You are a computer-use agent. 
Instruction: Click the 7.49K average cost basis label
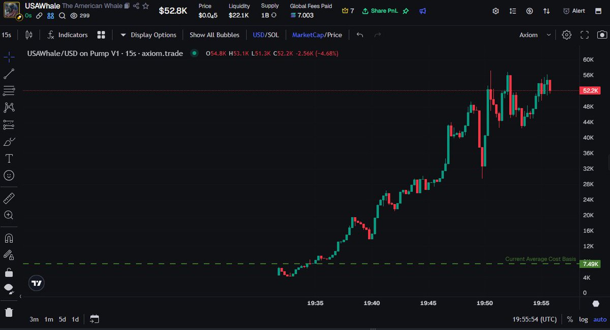click(x=590, y=264)
